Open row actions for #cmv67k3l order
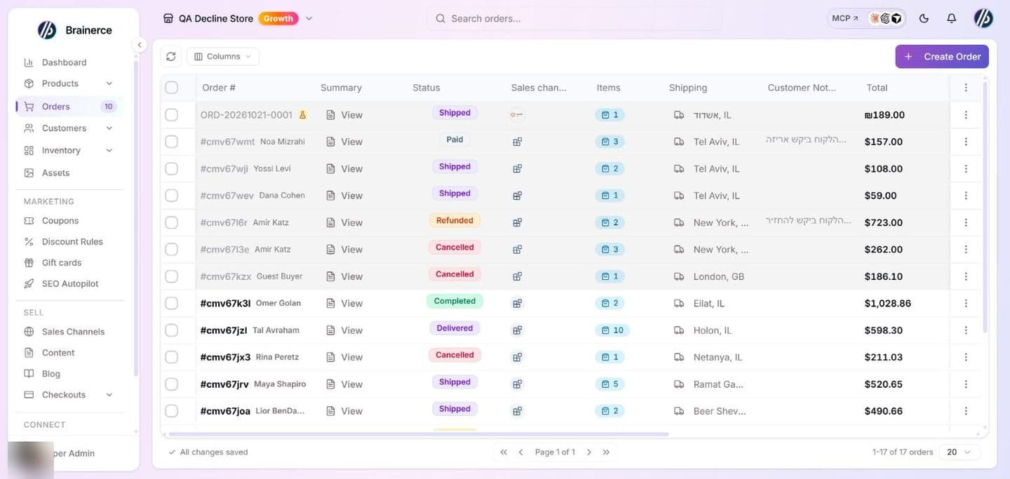The image size is (1010, 479). click(x=966, y=303)
